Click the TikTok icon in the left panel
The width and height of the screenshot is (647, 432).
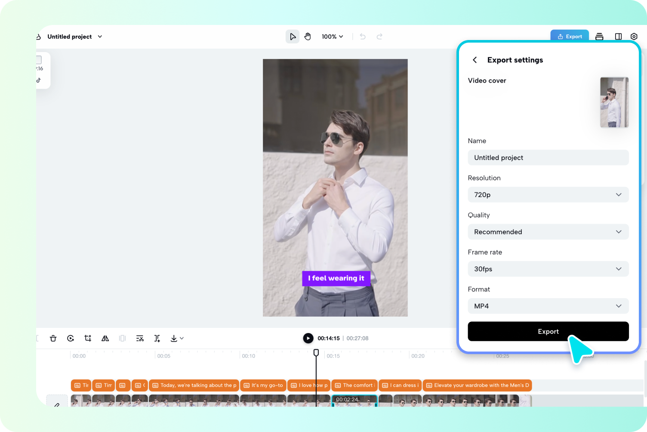point(39,80)
